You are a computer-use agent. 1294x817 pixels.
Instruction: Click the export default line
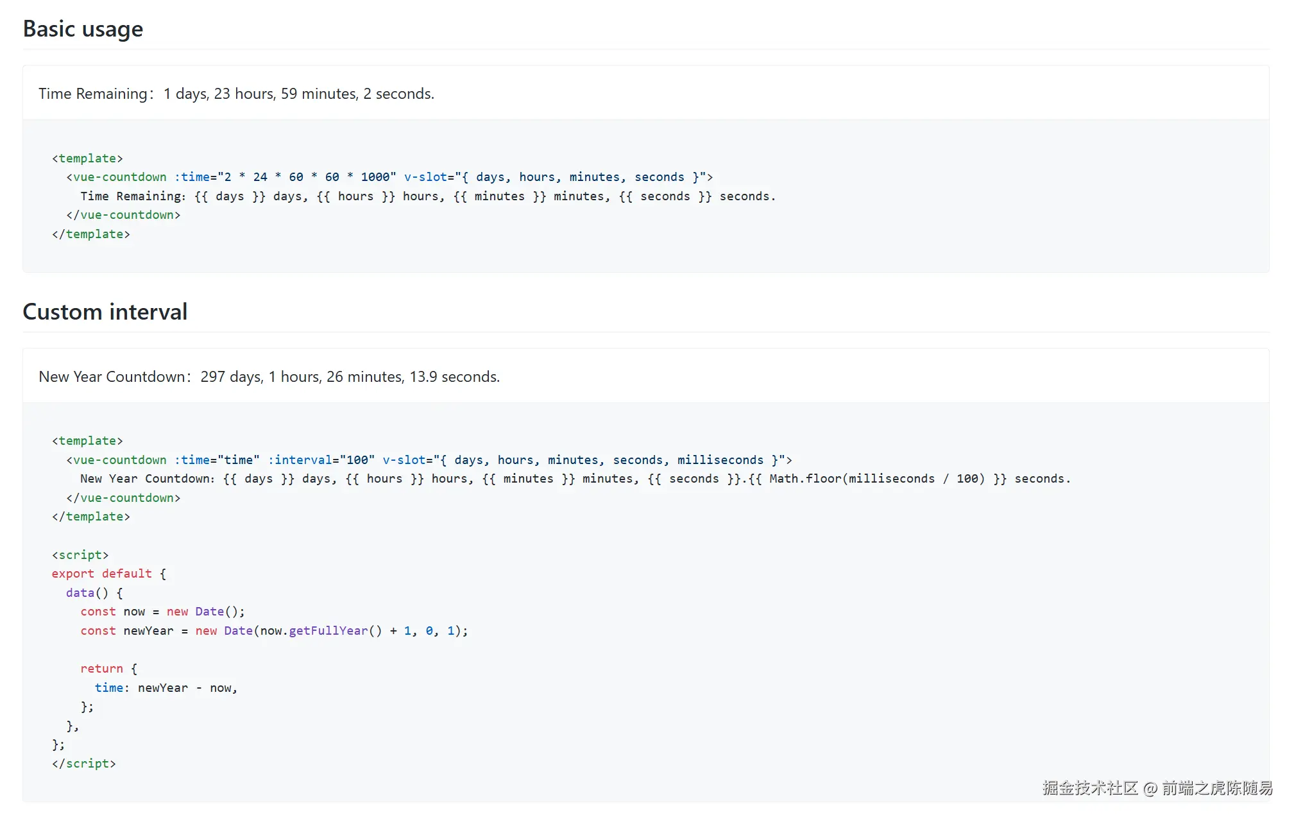[108, 574]
